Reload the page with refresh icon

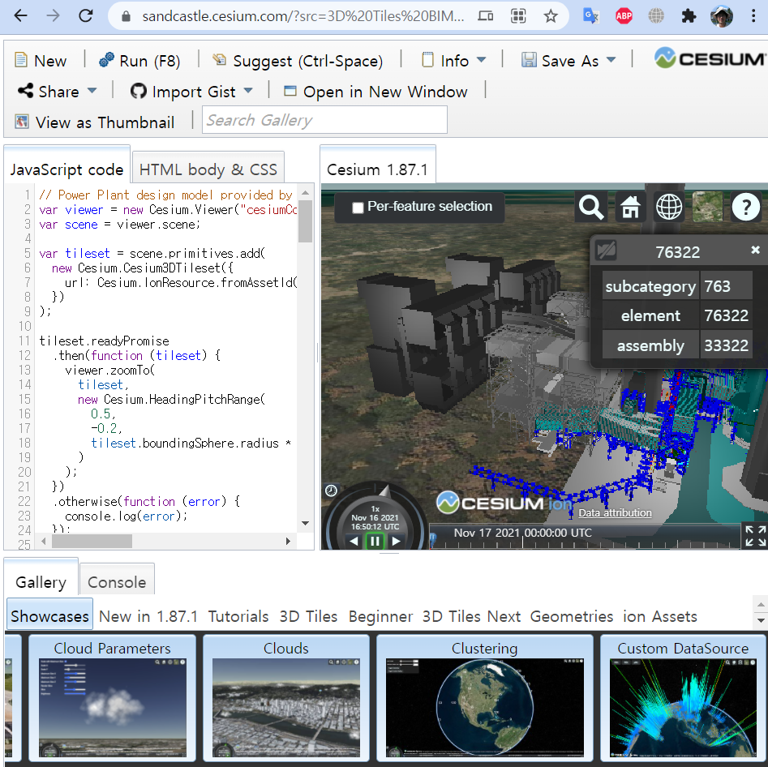pos(86,16)
